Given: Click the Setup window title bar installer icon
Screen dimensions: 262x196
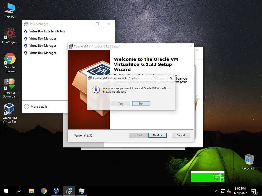Looking at the screenshot, I should tap(71, 46).
